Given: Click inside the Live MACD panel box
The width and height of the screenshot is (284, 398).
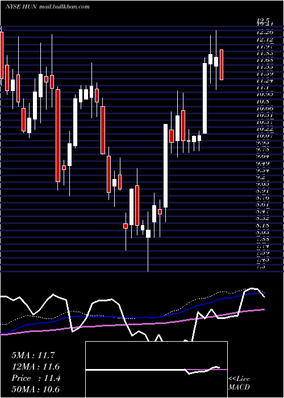Looking at the screenshot, I should click(x=156, y=370).
